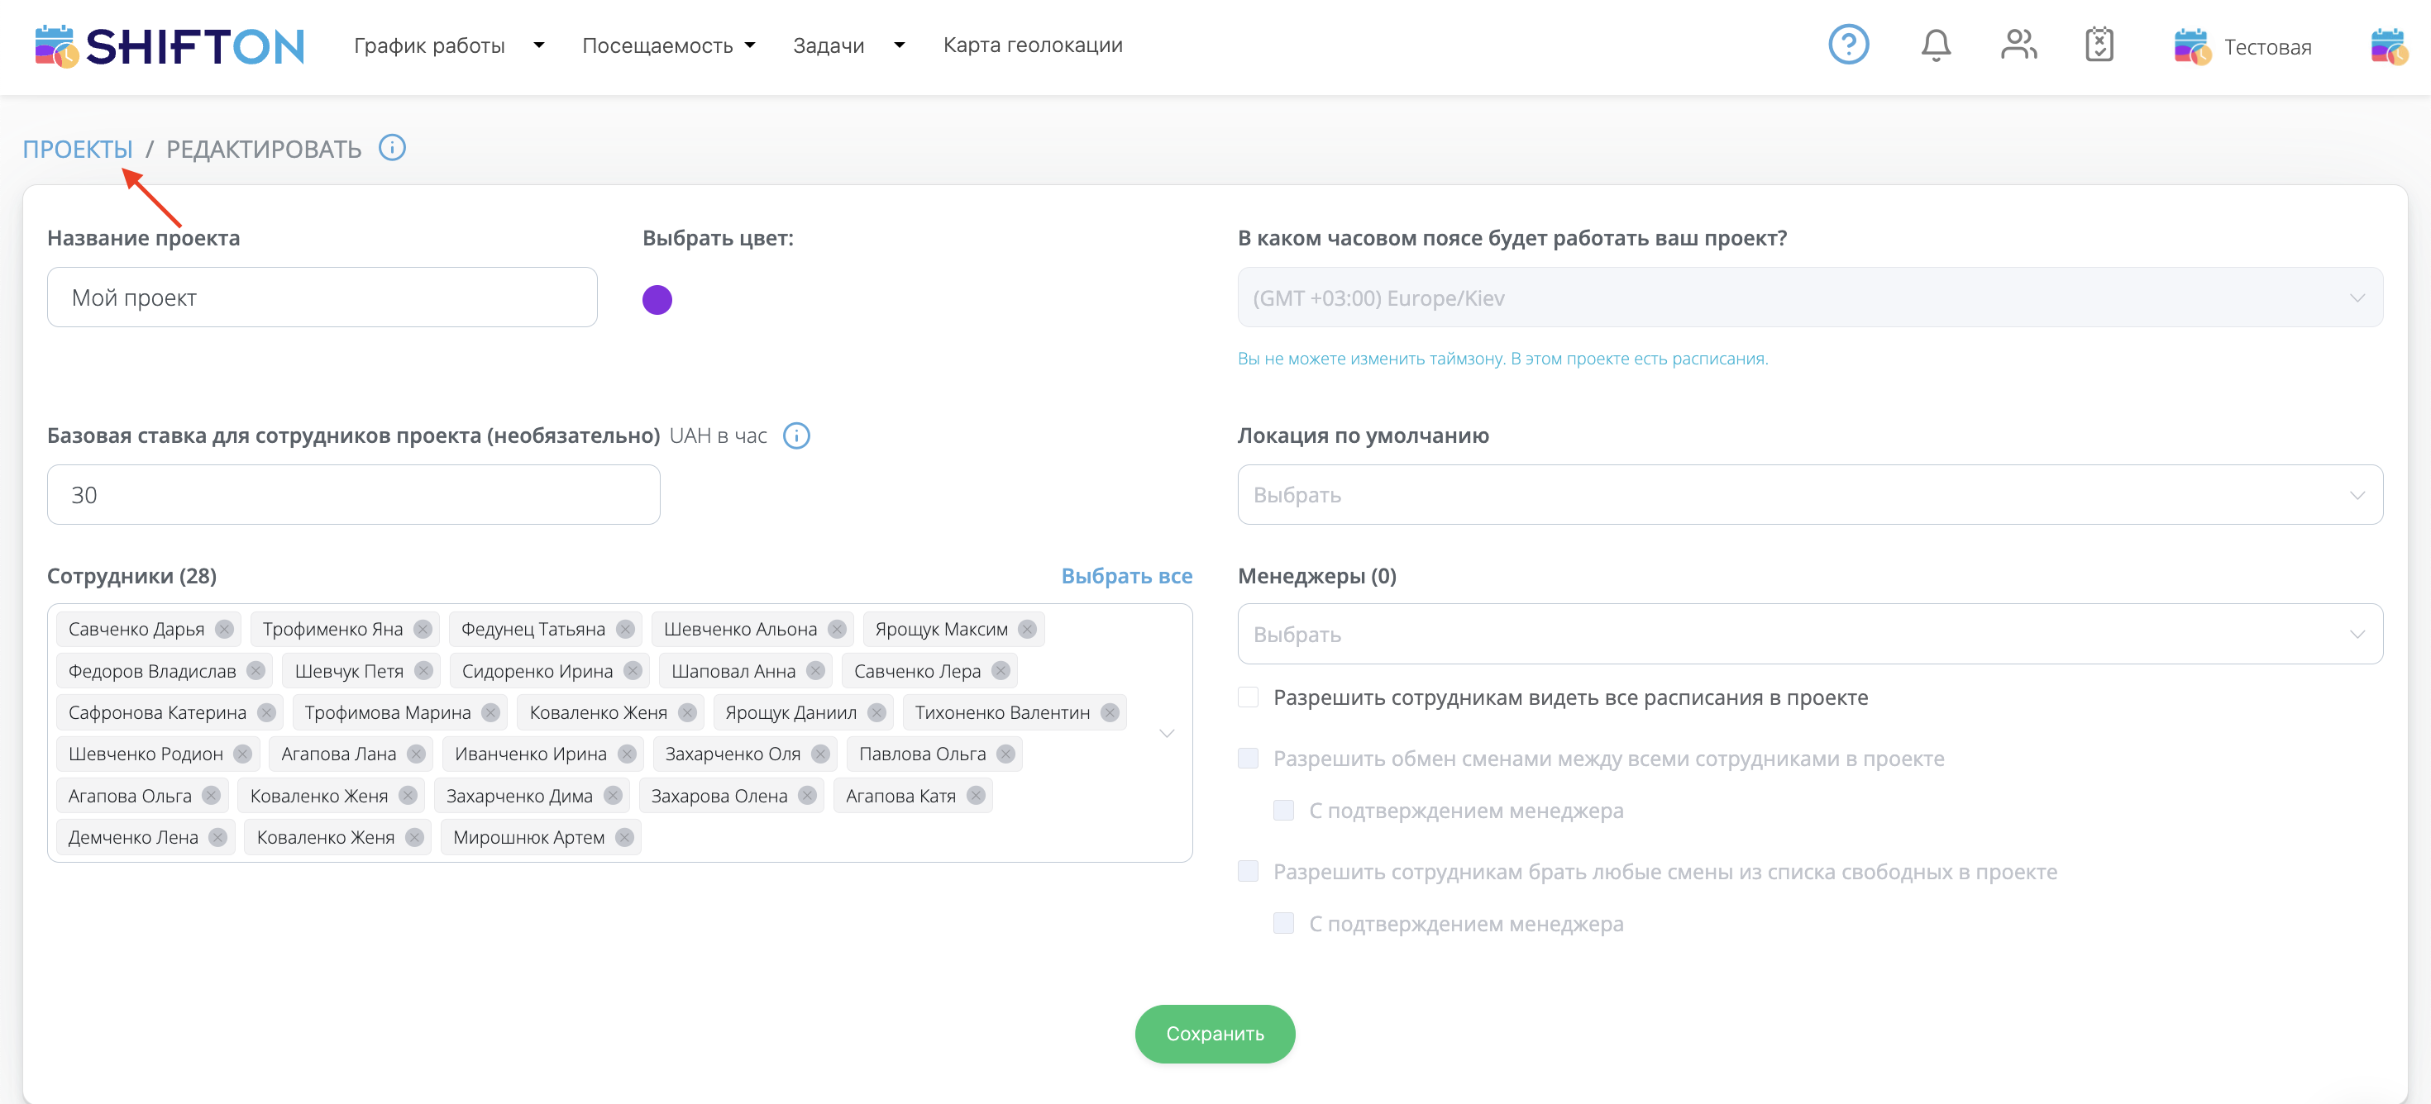Remove Захарченко Оля tag

tap(820, 754)
